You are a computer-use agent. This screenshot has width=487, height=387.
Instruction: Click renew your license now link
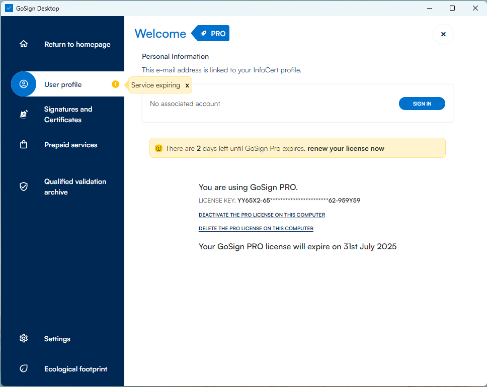click(x=346, y=148)
